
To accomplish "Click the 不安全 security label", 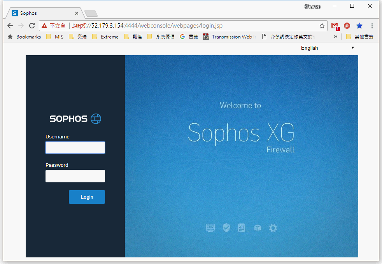I will point(58,26).
